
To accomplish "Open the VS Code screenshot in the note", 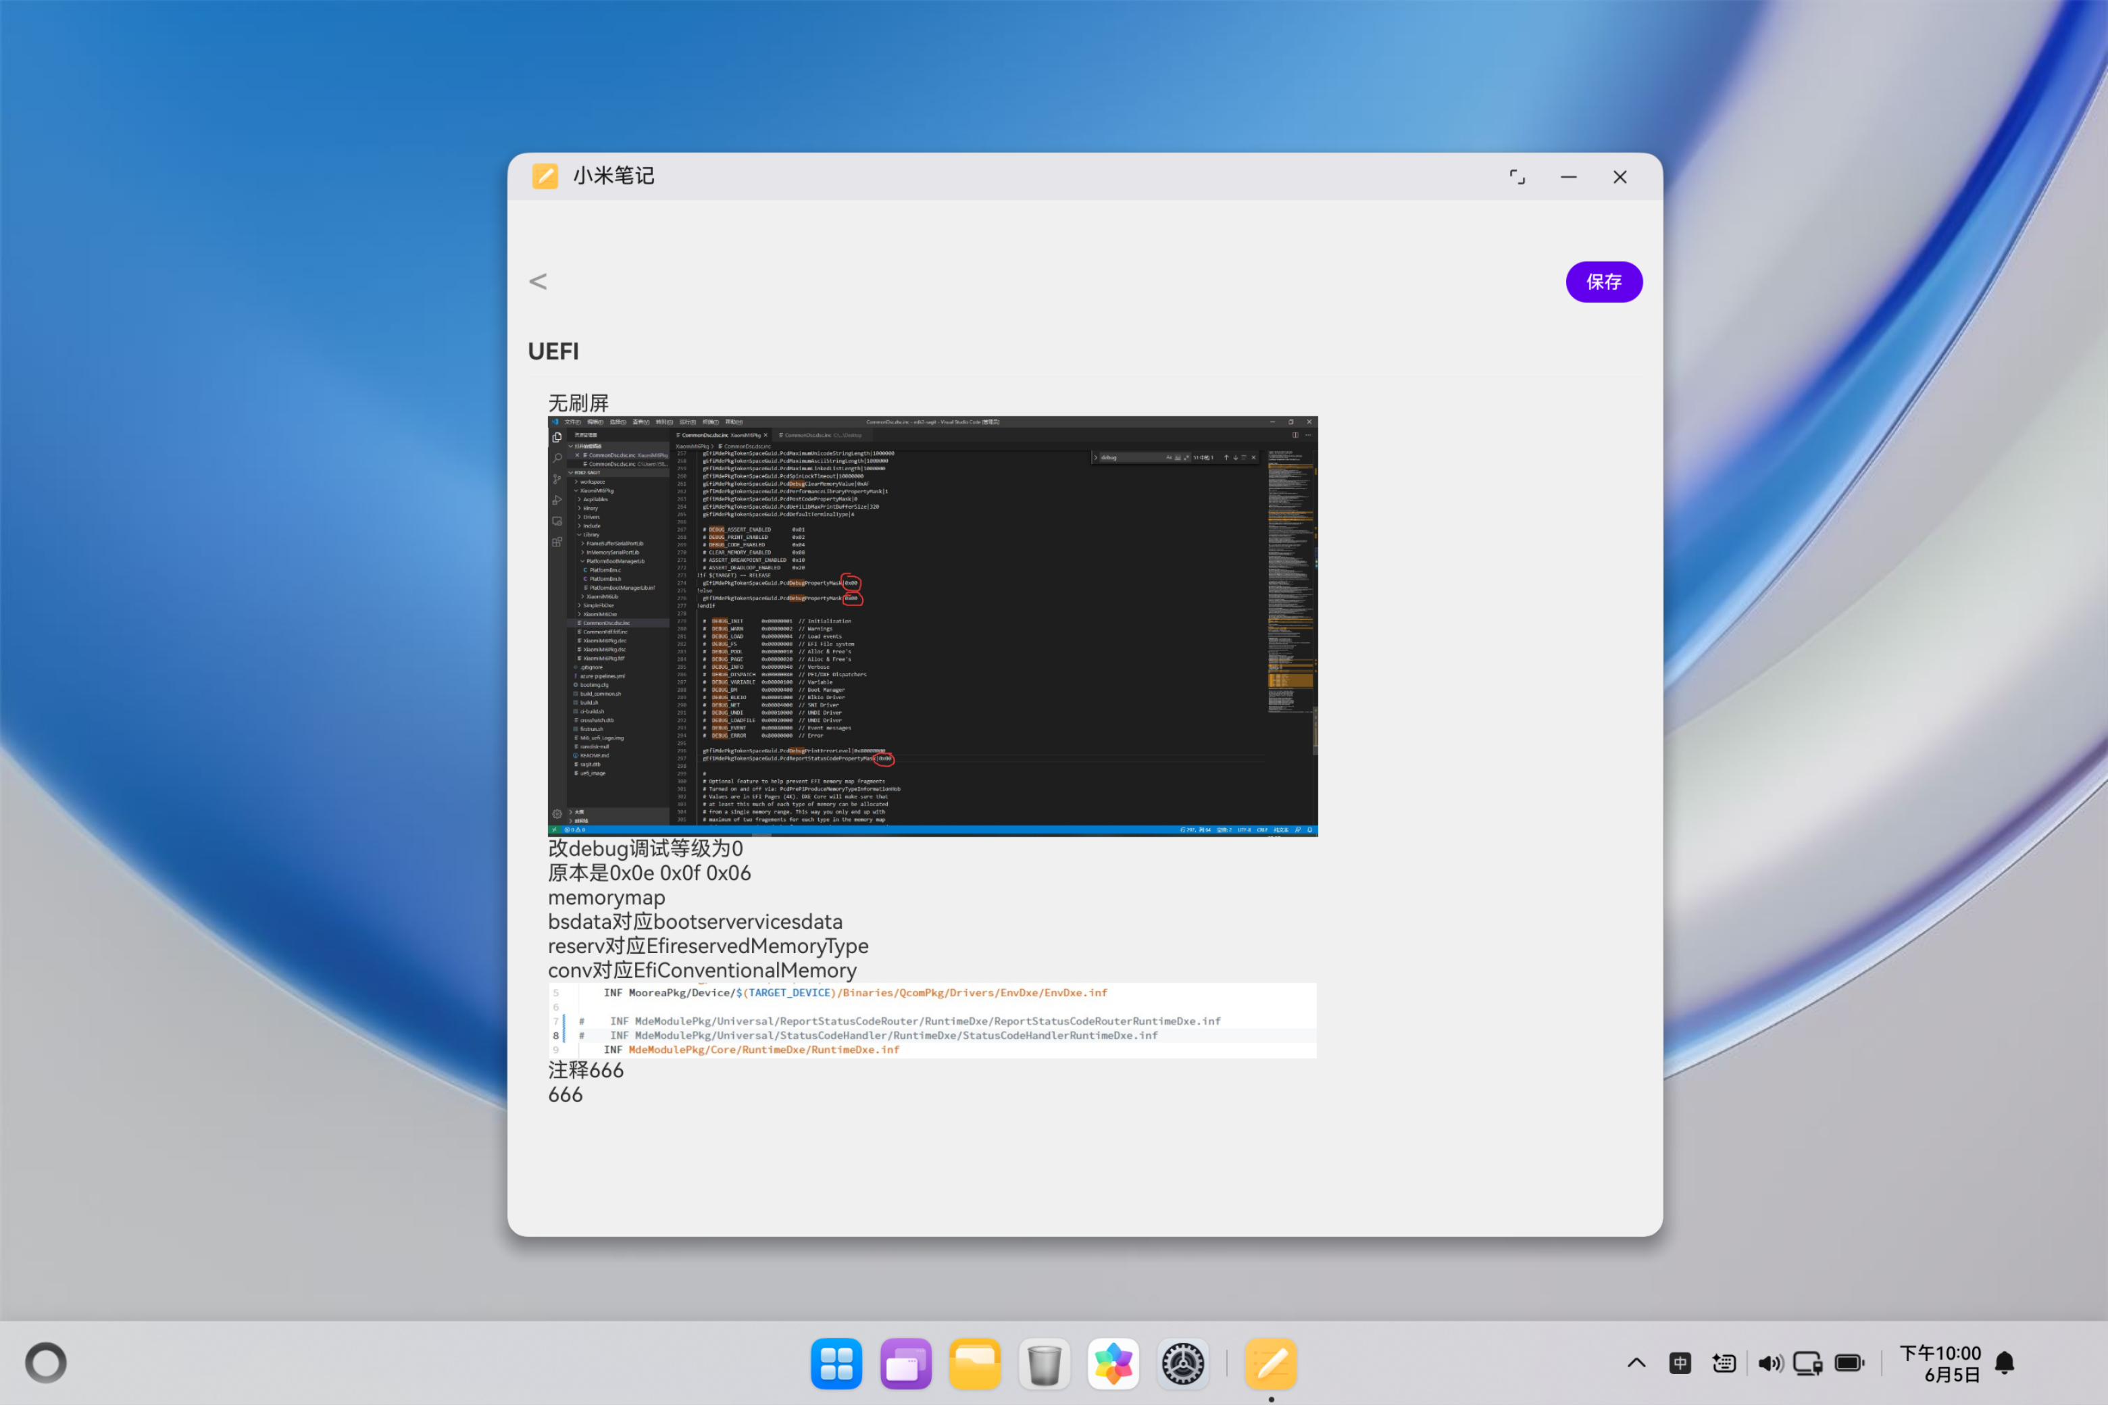I will tap(932, 625).
